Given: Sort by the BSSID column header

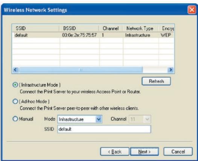Looking at the screenshot, I should pos(79,28).
